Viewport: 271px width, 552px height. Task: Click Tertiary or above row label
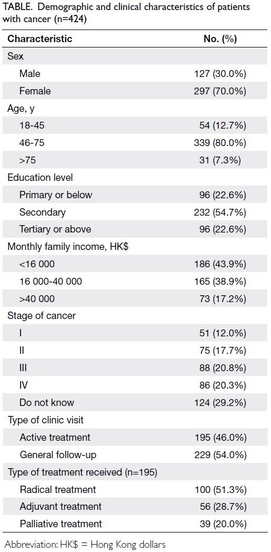coord(55,229)
